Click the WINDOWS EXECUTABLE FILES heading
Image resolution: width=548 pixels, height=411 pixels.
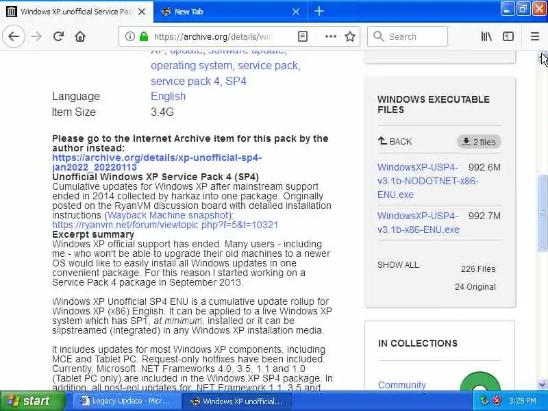click(434, 104)
